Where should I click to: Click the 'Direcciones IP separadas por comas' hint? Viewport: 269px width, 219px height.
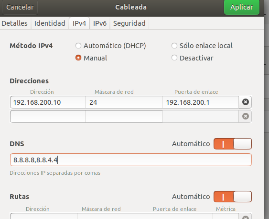click(x=55, y=173)
